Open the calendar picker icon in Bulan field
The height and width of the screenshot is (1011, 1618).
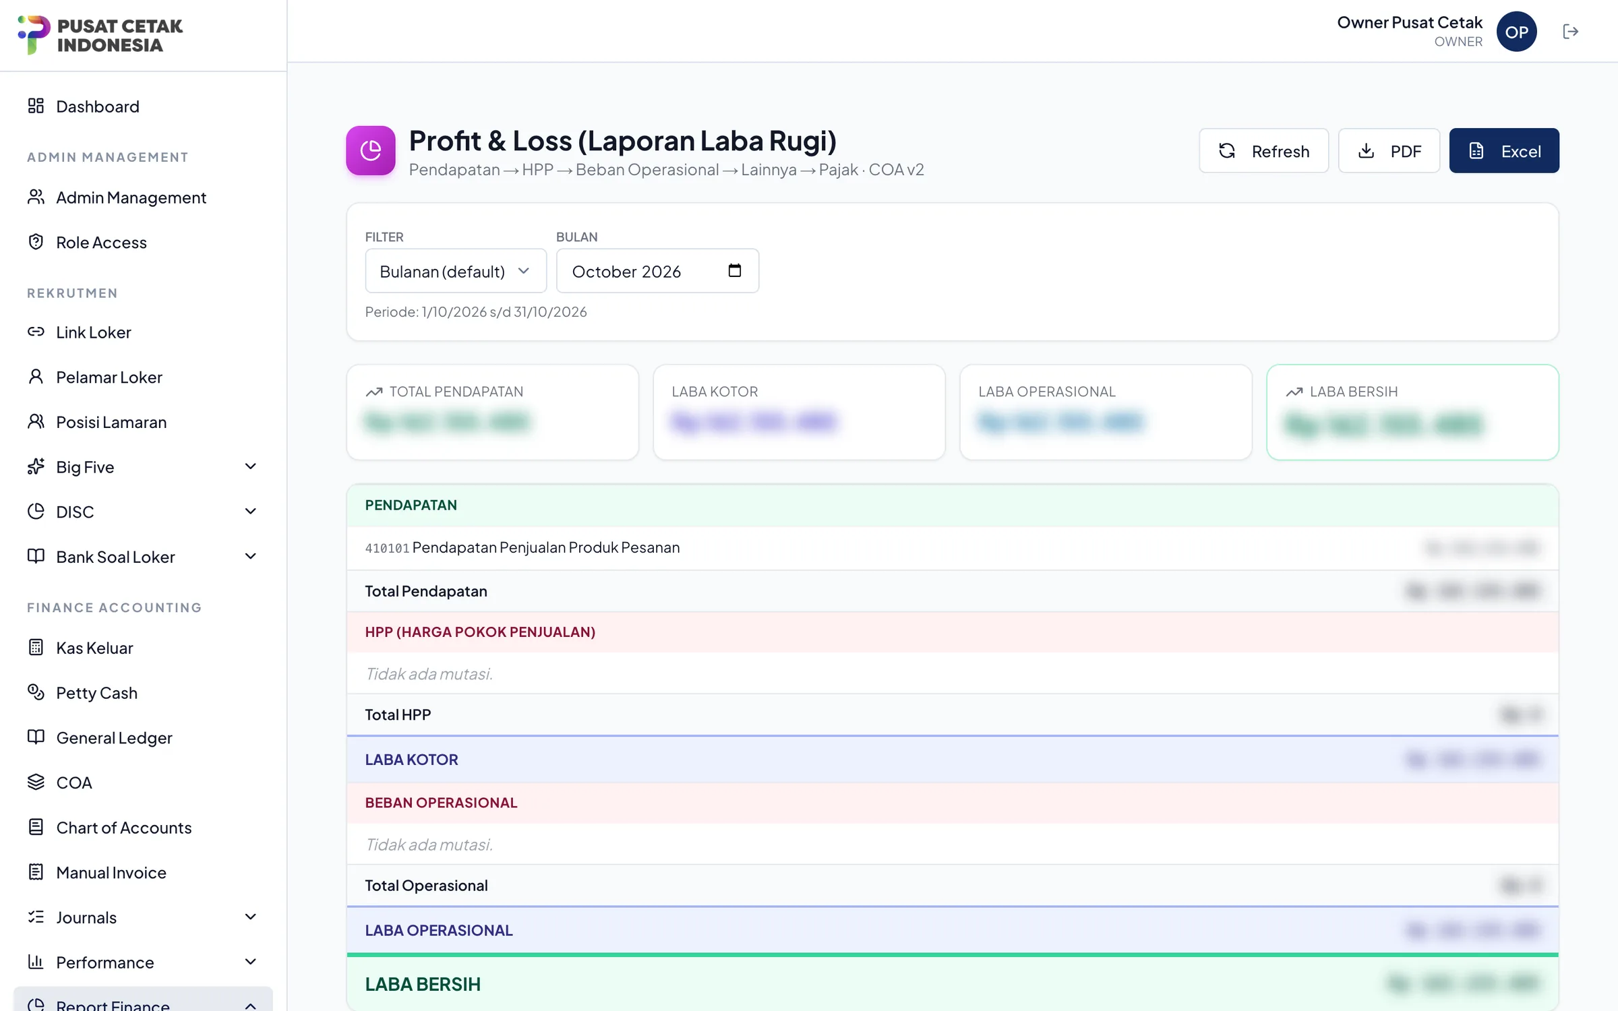click(x=734, y=270)
